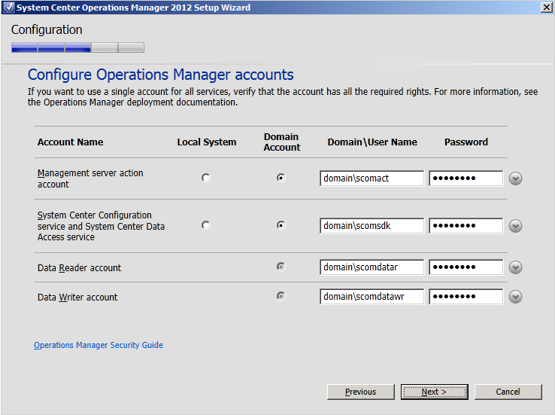Click the Configure Operations Manager accounts heading

(161, 75)
